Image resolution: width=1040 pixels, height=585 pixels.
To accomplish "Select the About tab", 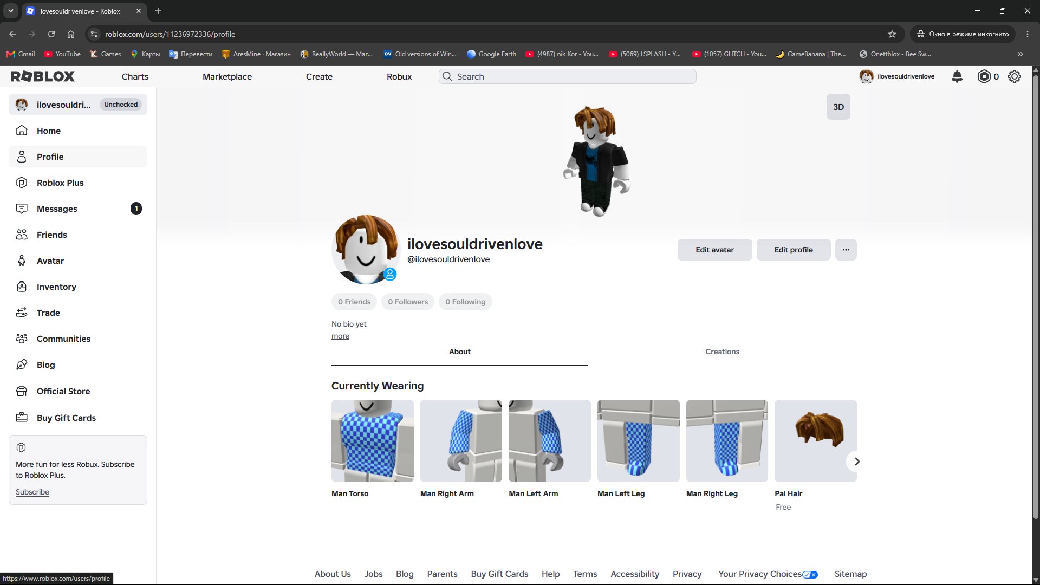I will (459, 352).
